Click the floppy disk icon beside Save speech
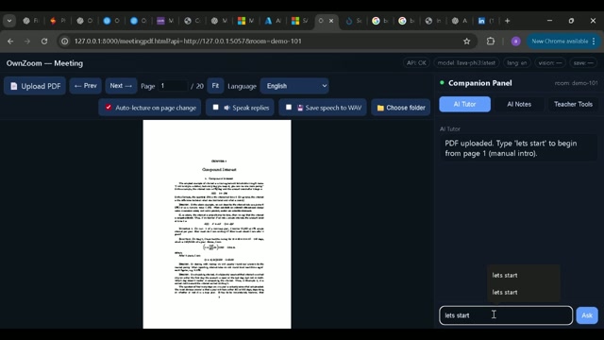This screenshot has width=604, height=340. [x=300, y=108]
